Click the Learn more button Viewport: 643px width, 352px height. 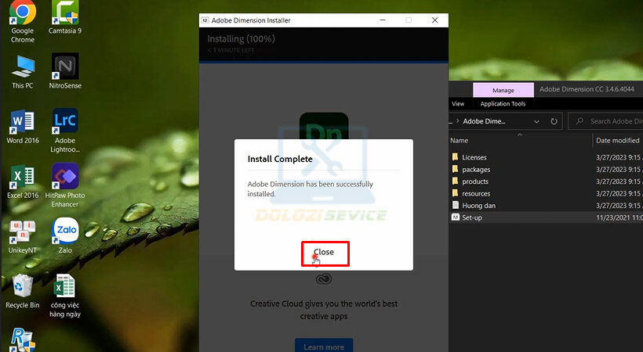(323, 347)
